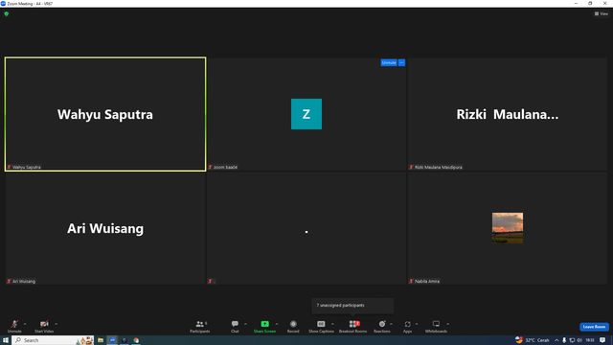Click Nabila Amira's sunset profile picture
Image resolution: width=613 pixels, height=345 pixels.
pos(508,228)
